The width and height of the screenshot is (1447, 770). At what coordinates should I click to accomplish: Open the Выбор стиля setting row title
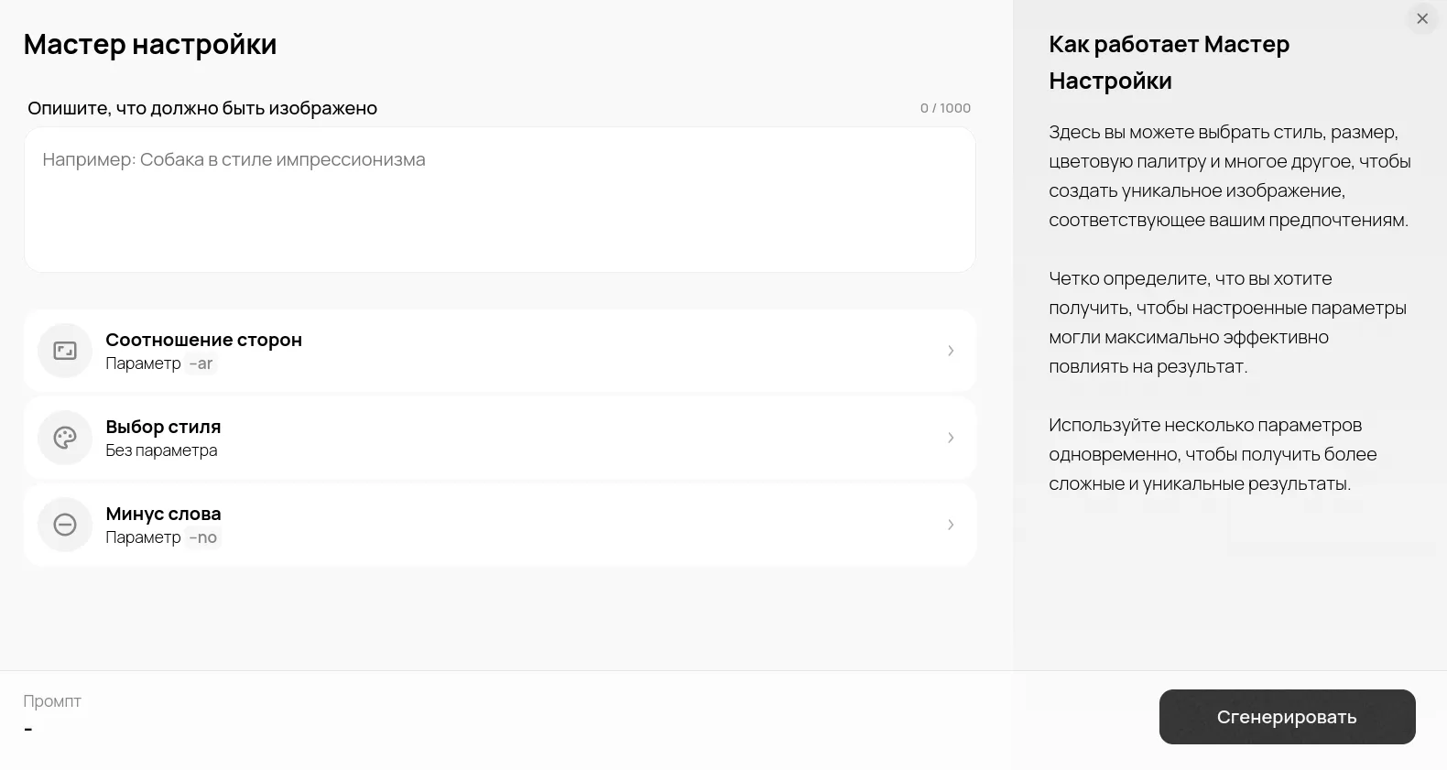point(163,427)
